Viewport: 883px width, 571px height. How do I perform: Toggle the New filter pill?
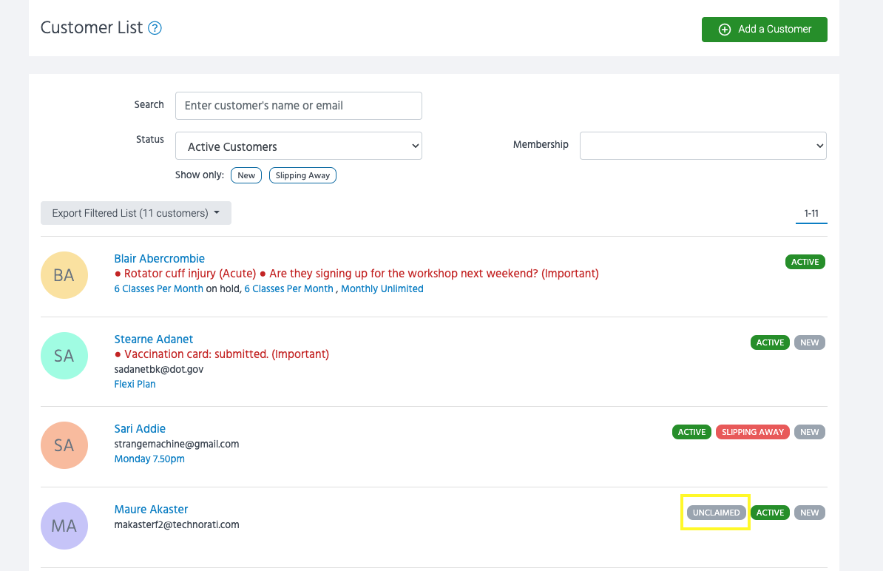tap(246, 175)
